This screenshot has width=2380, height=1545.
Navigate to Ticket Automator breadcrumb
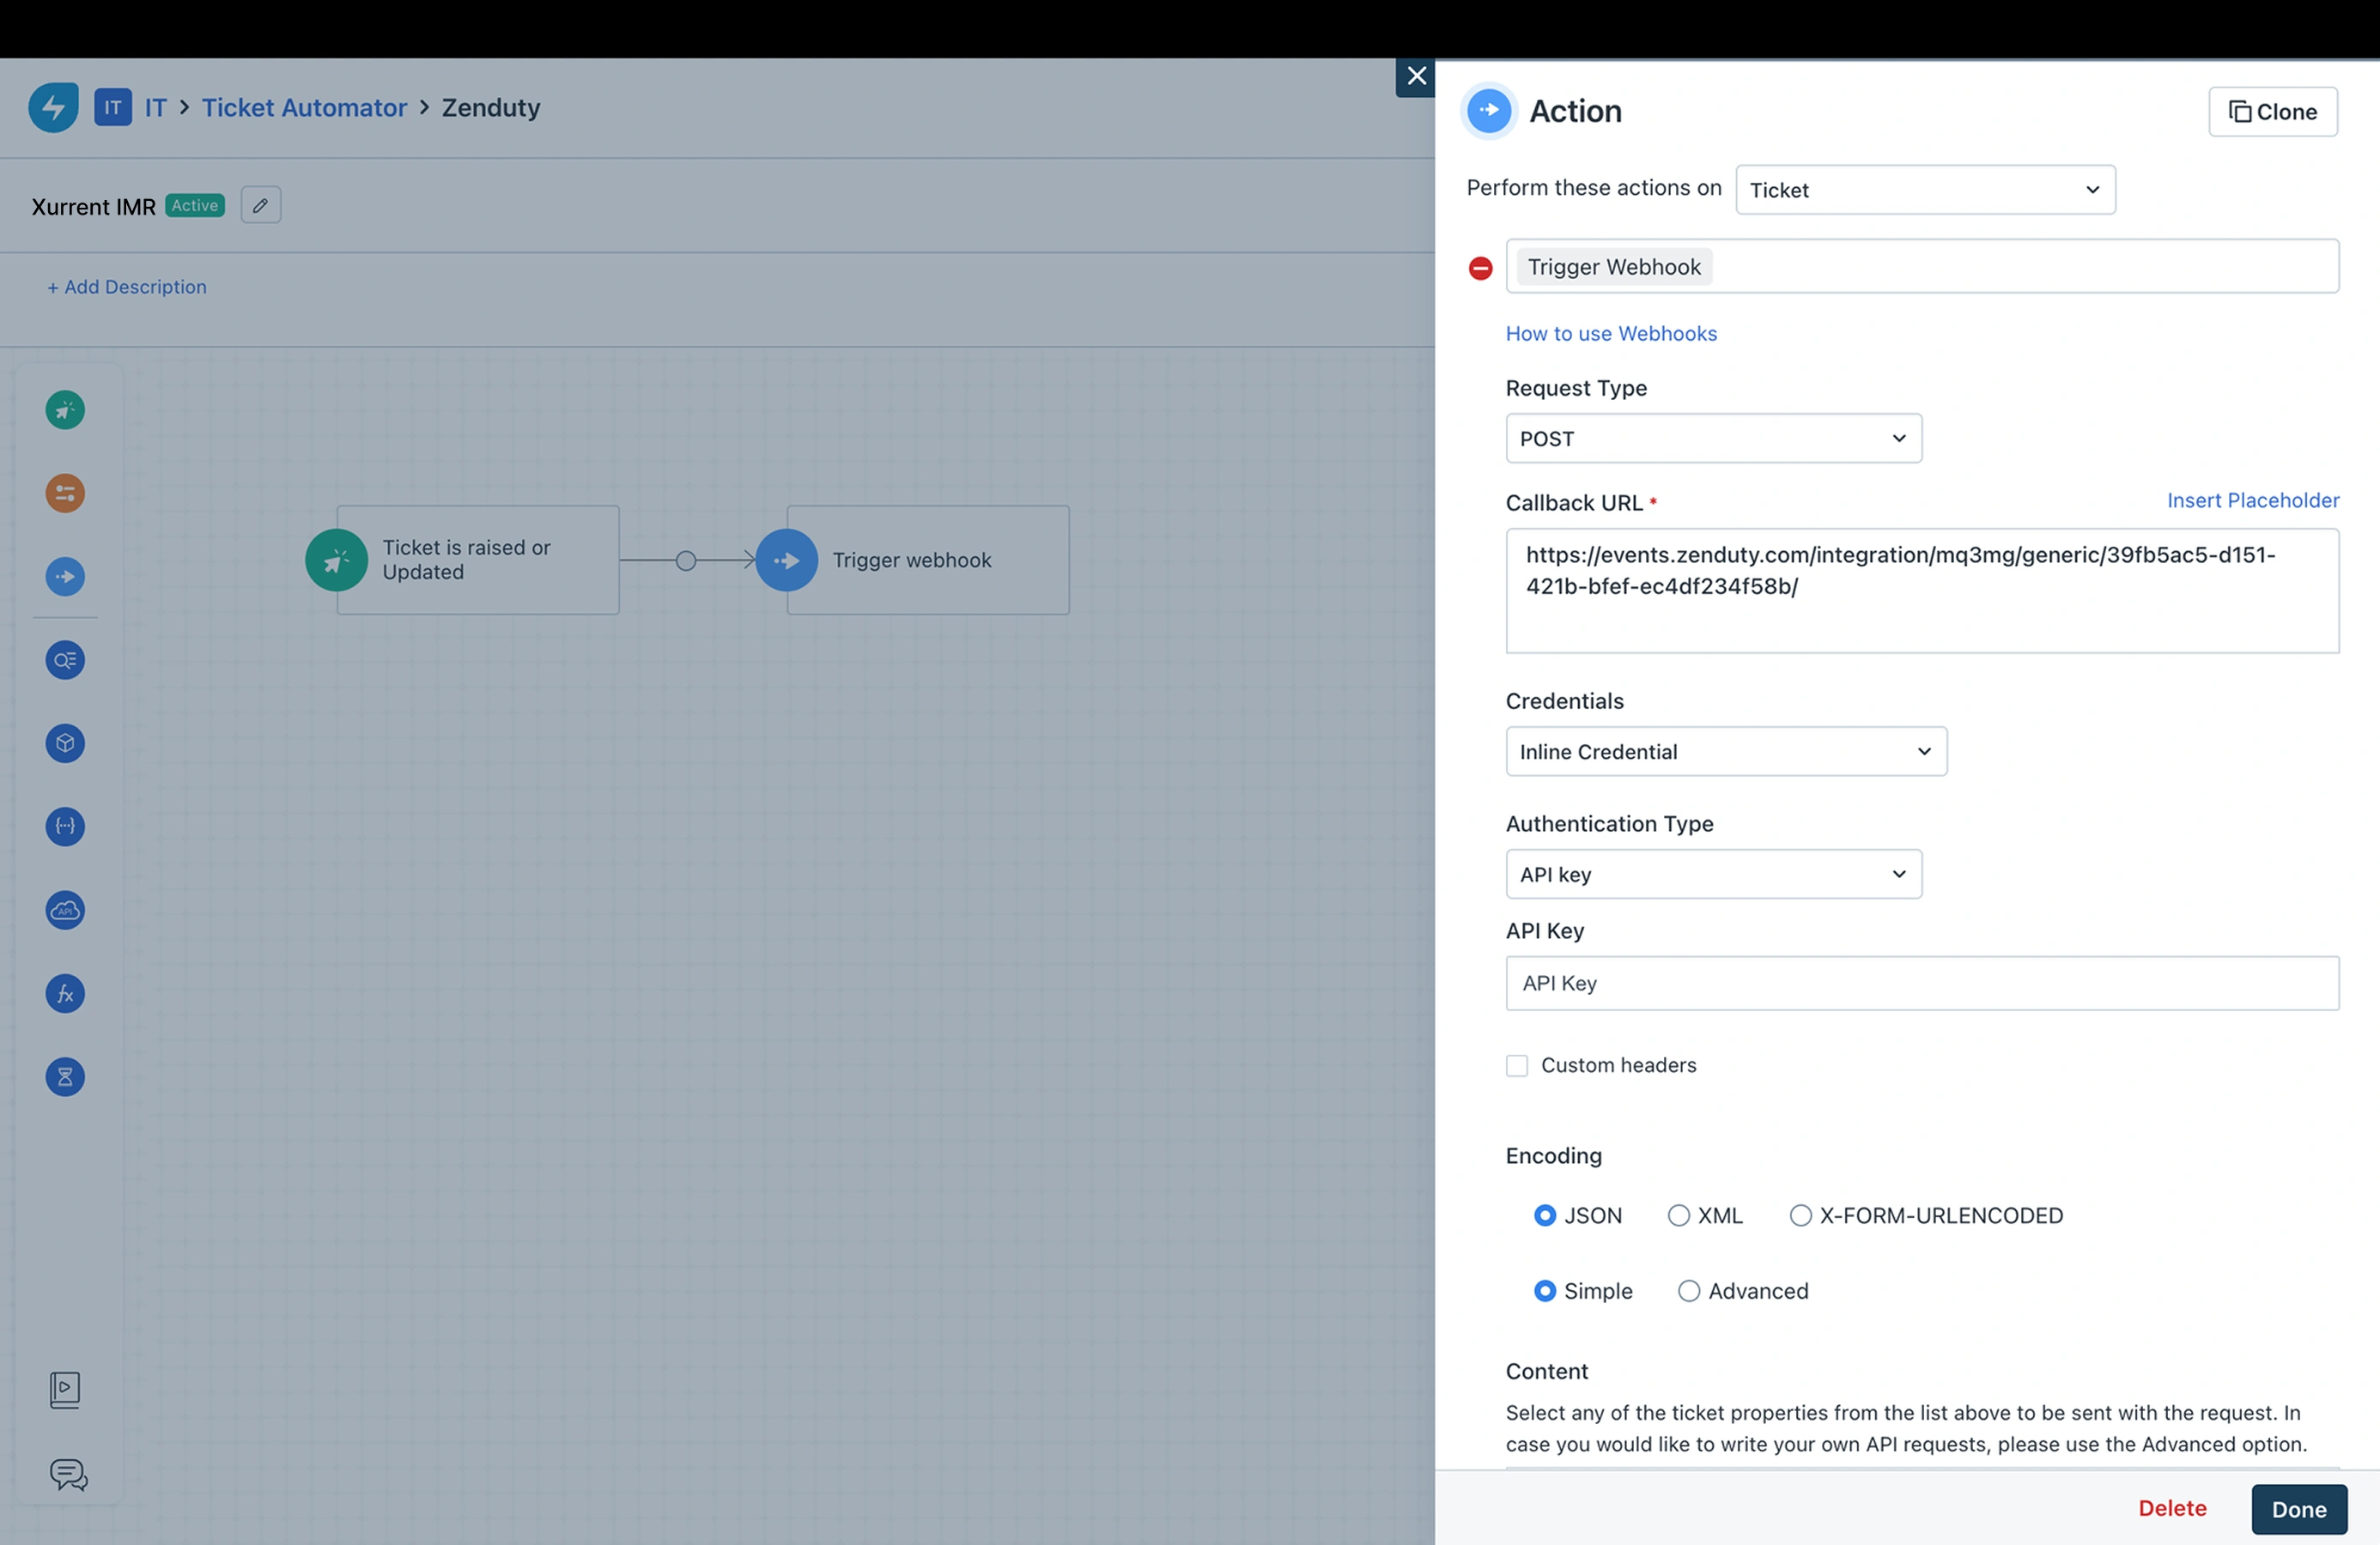point(304,107)
